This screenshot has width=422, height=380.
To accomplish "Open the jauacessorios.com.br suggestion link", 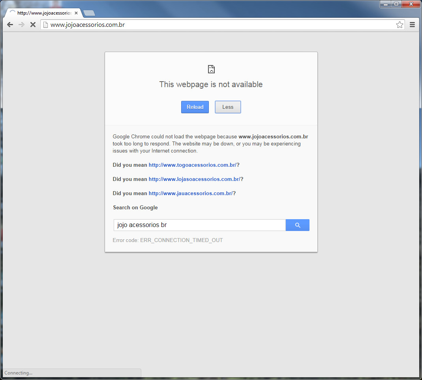I will point(191,194).
